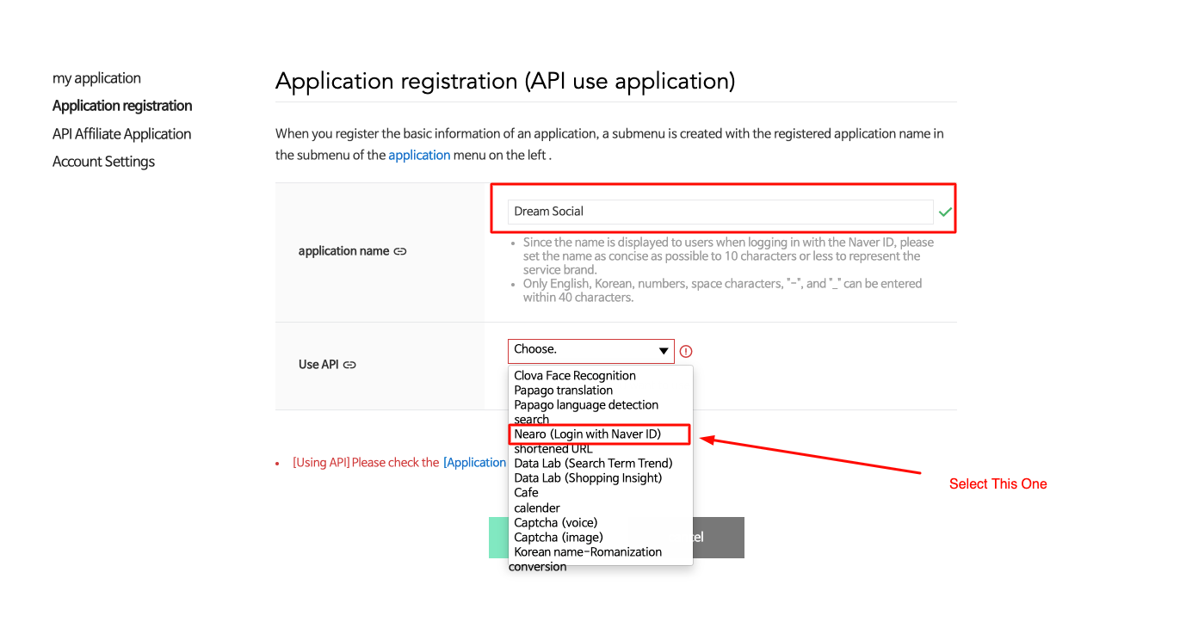
Task: Open Account Settings in the sidebar
Action: [x=103, y=162]
